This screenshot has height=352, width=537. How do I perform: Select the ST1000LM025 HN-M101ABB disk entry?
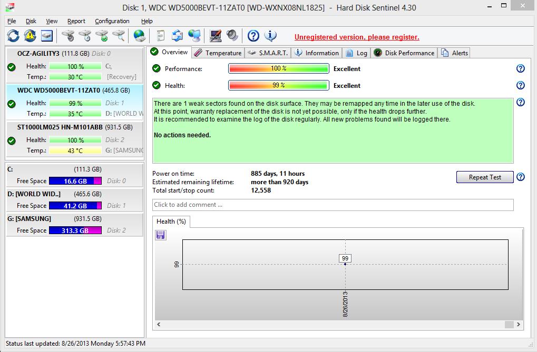75,139
